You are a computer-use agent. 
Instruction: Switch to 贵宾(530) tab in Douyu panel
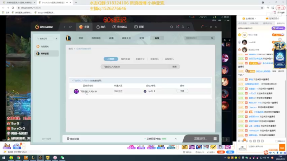tap(267, 23)
